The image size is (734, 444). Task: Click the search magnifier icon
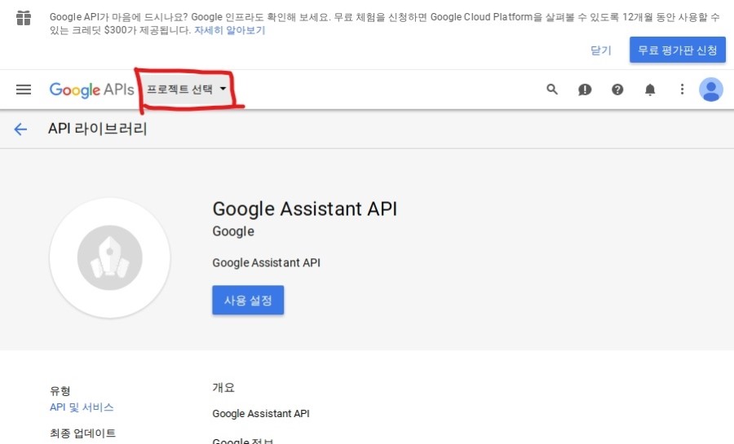tap(552, 90)
